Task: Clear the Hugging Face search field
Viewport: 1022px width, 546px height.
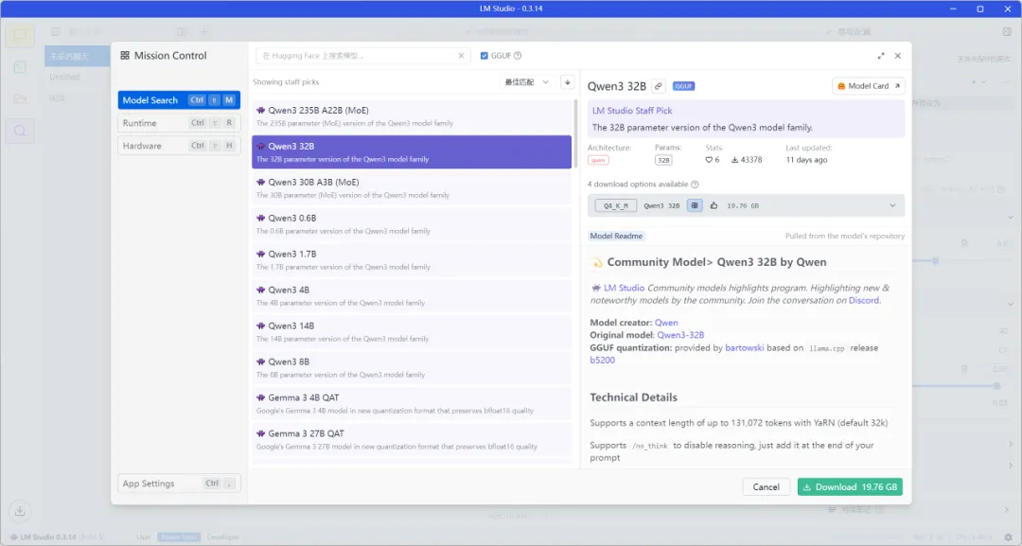Action: (461, 56)
